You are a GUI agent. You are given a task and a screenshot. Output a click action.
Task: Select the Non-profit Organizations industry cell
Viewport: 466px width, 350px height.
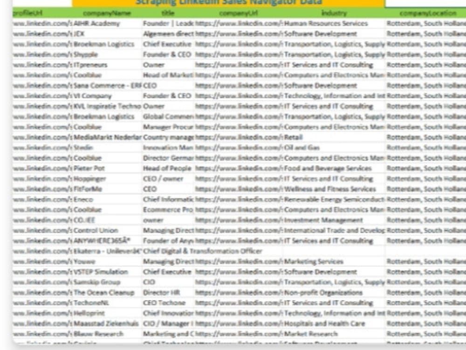point(334,293)
